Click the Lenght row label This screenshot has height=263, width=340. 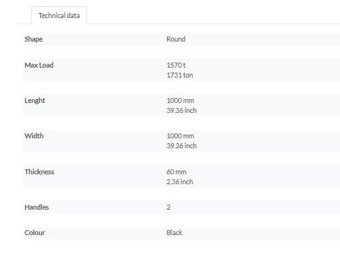coord(35,100)
